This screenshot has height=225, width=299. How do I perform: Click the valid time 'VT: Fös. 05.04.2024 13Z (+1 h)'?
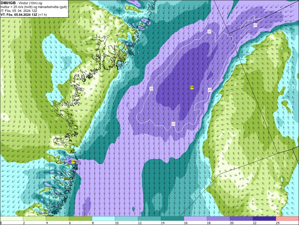pyautogui.click(x=24, y=14)
